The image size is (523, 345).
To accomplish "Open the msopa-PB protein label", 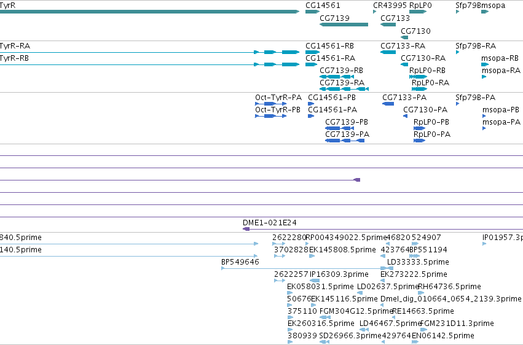I will [x=501, y=110].
